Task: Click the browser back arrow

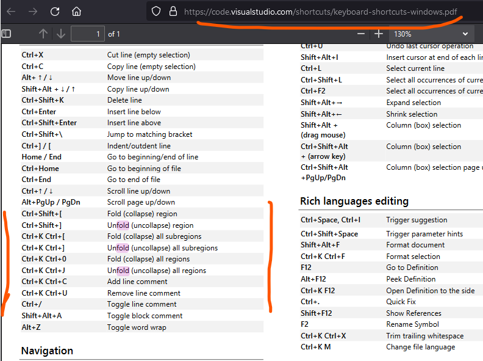Action: click(11, 12)
